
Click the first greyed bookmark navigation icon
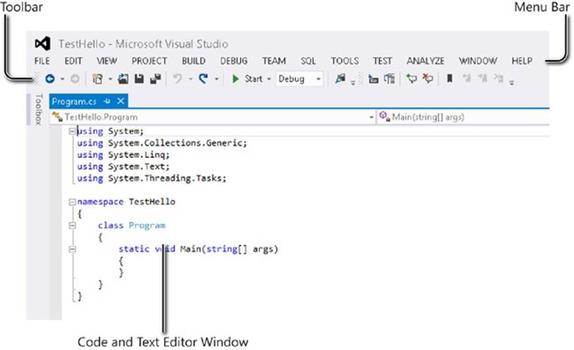tap(467, 78)
